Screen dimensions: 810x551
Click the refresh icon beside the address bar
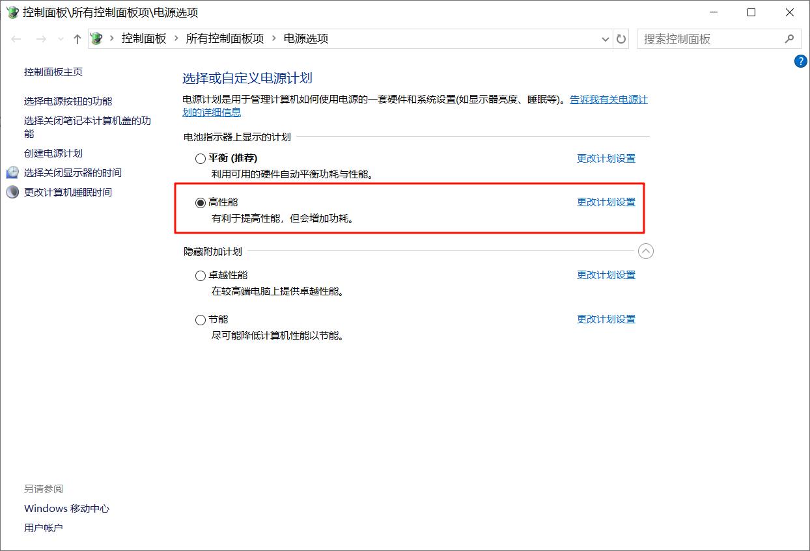(x=621, y=39)
